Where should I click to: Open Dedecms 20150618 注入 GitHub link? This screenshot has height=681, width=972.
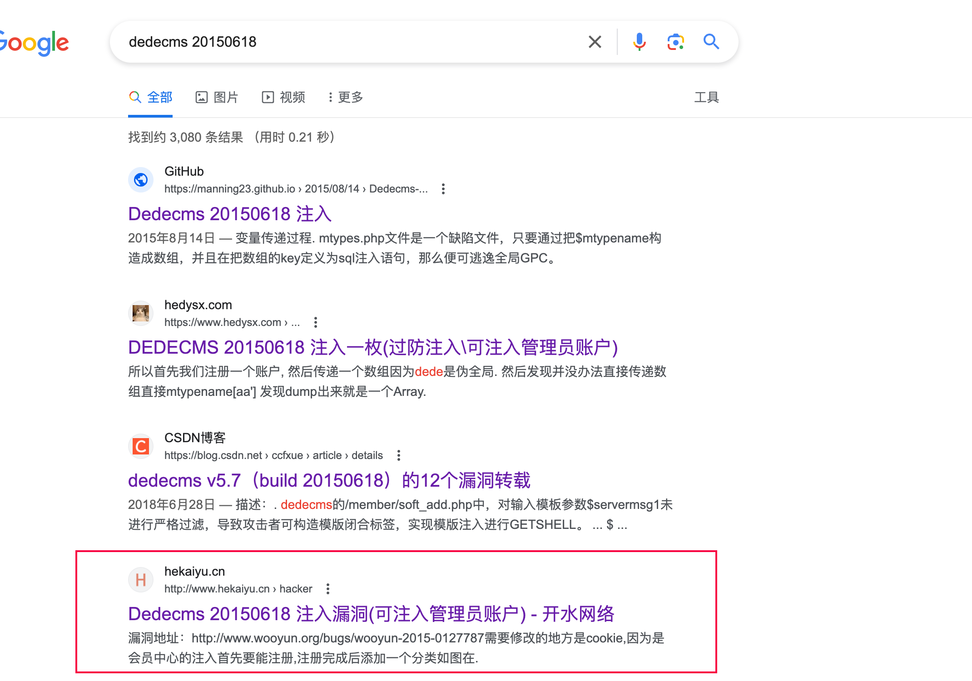click(x=230, y=214)
